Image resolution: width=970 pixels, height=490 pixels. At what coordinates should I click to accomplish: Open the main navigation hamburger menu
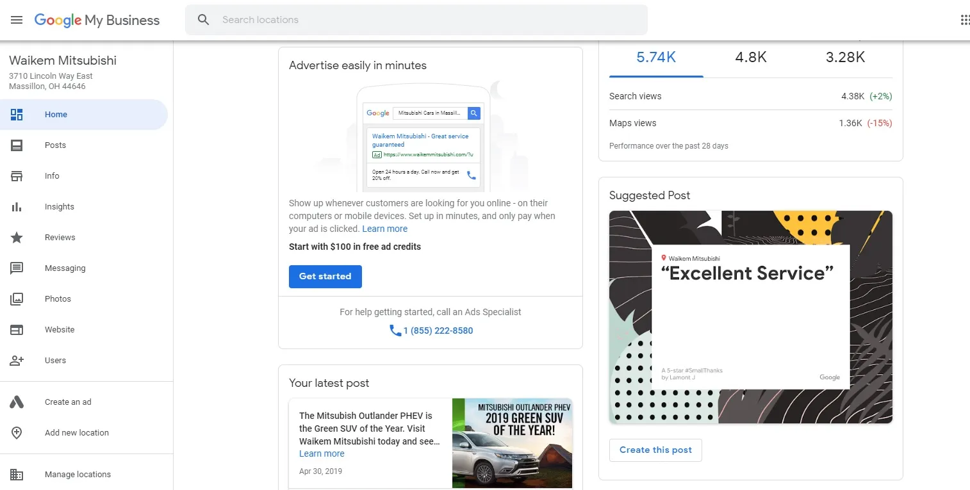[17, 20]
